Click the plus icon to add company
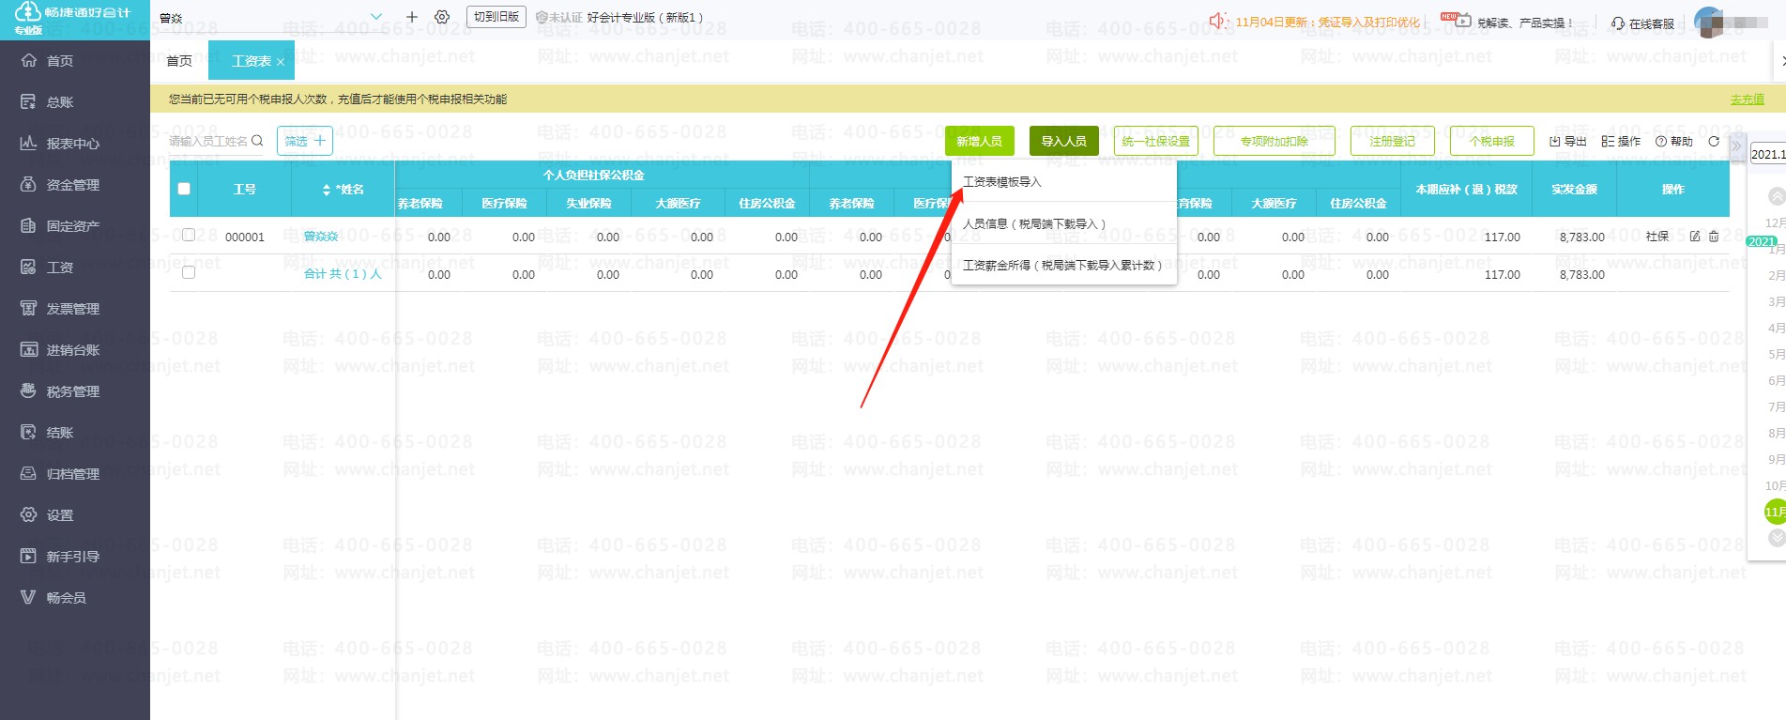 pyautogui.click(x=412, y=18)
